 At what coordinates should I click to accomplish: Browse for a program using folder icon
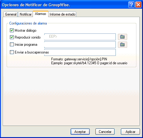click(122, 45)
